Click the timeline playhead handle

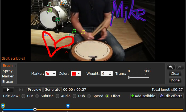point(35,109)
